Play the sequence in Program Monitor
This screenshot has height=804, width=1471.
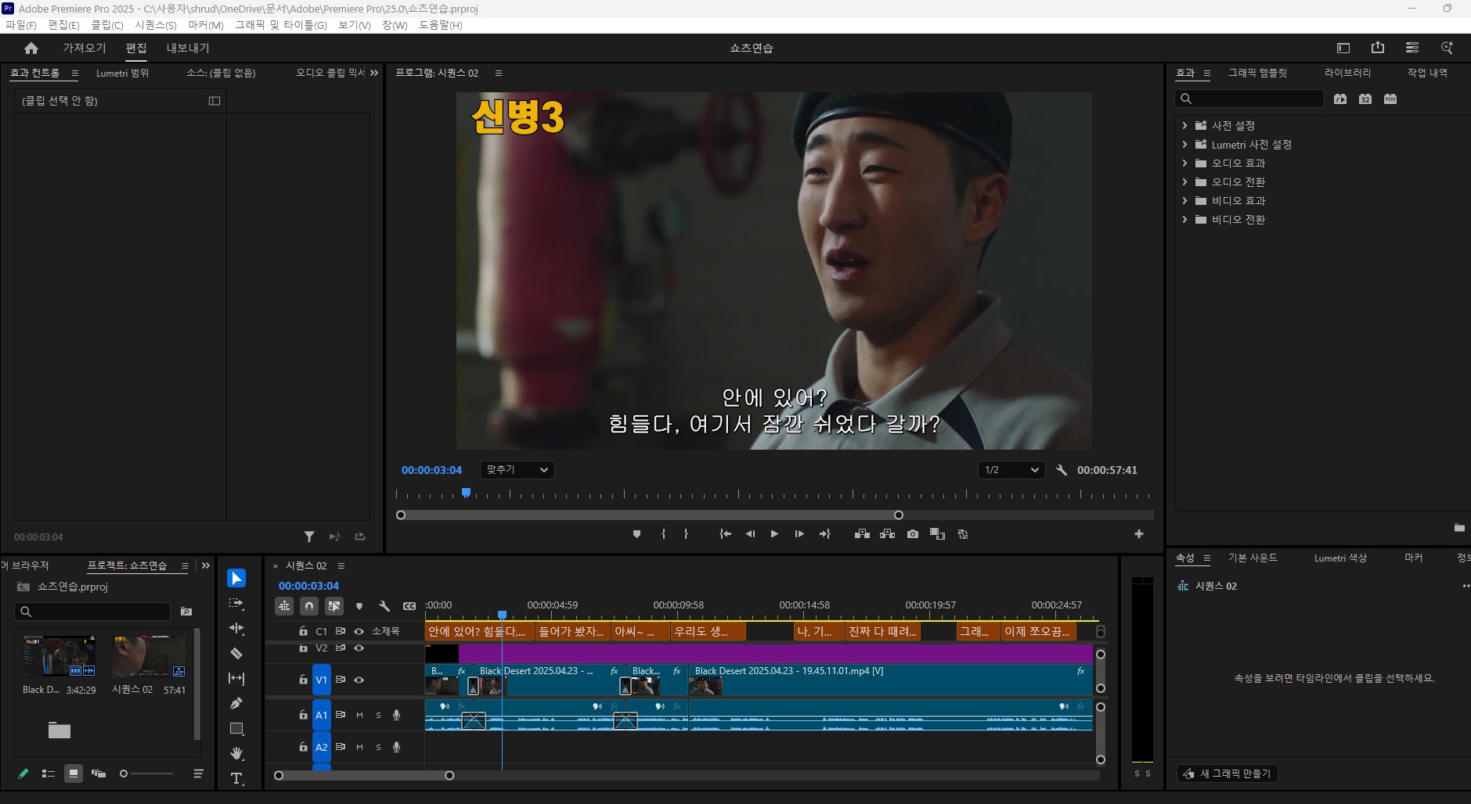click(x=774, y=534)
